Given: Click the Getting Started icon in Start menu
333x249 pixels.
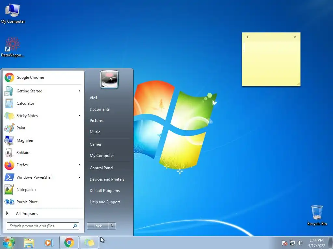Looking at the screenshot, I should pos(9,91).
